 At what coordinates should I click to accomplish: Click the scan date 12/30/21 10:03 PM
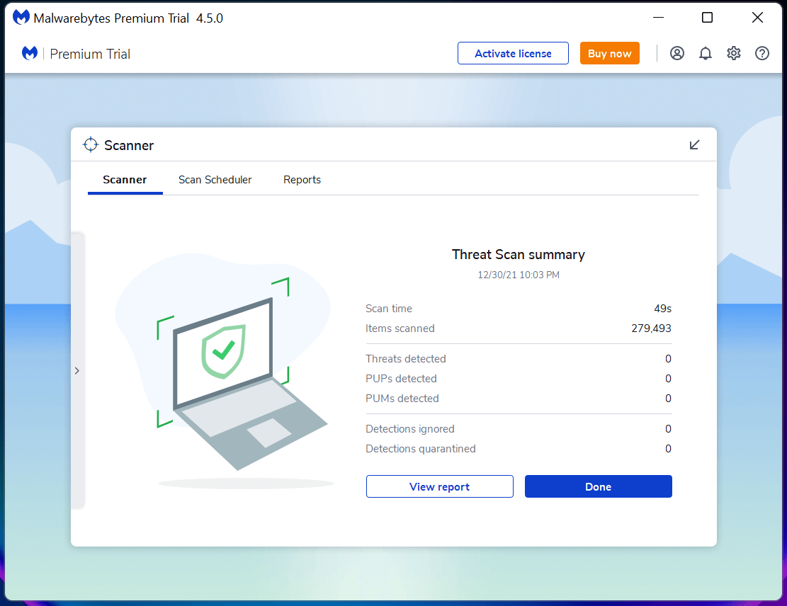[x=519, y=275]
